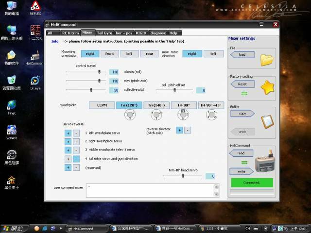Open the Hinet desktop shortcut
The width and height of the screenshot is (311, 233).
point(11,105)
